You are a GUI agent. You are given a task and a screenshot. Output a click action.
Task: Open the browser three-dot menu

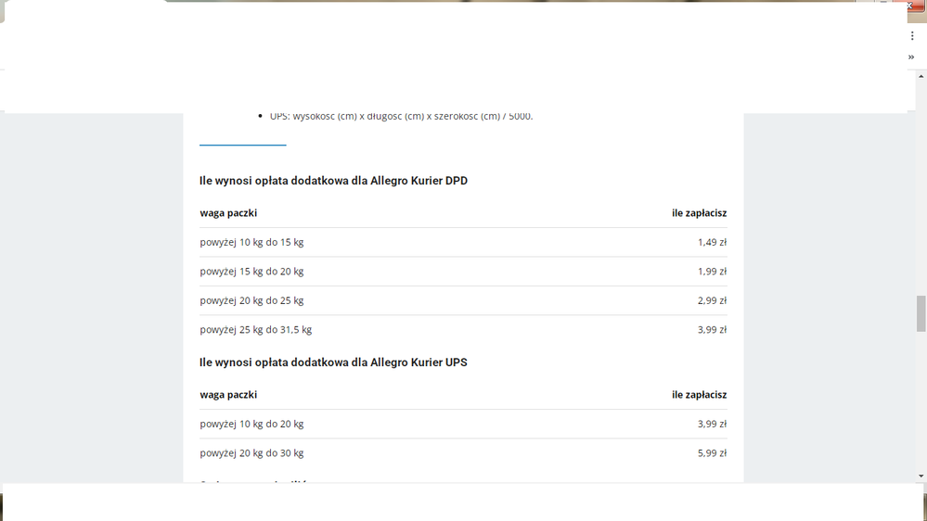[x=912, y=36]
